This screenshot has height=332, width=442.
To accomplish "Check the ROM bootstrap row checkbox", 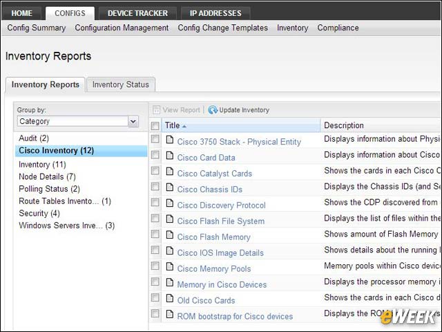I will 155,313.
